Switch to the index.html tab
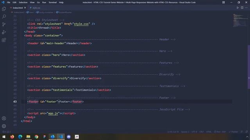Image resolution: width=250 pixels, height=140 pixels. pyautogui.click(x=18, y=8)
